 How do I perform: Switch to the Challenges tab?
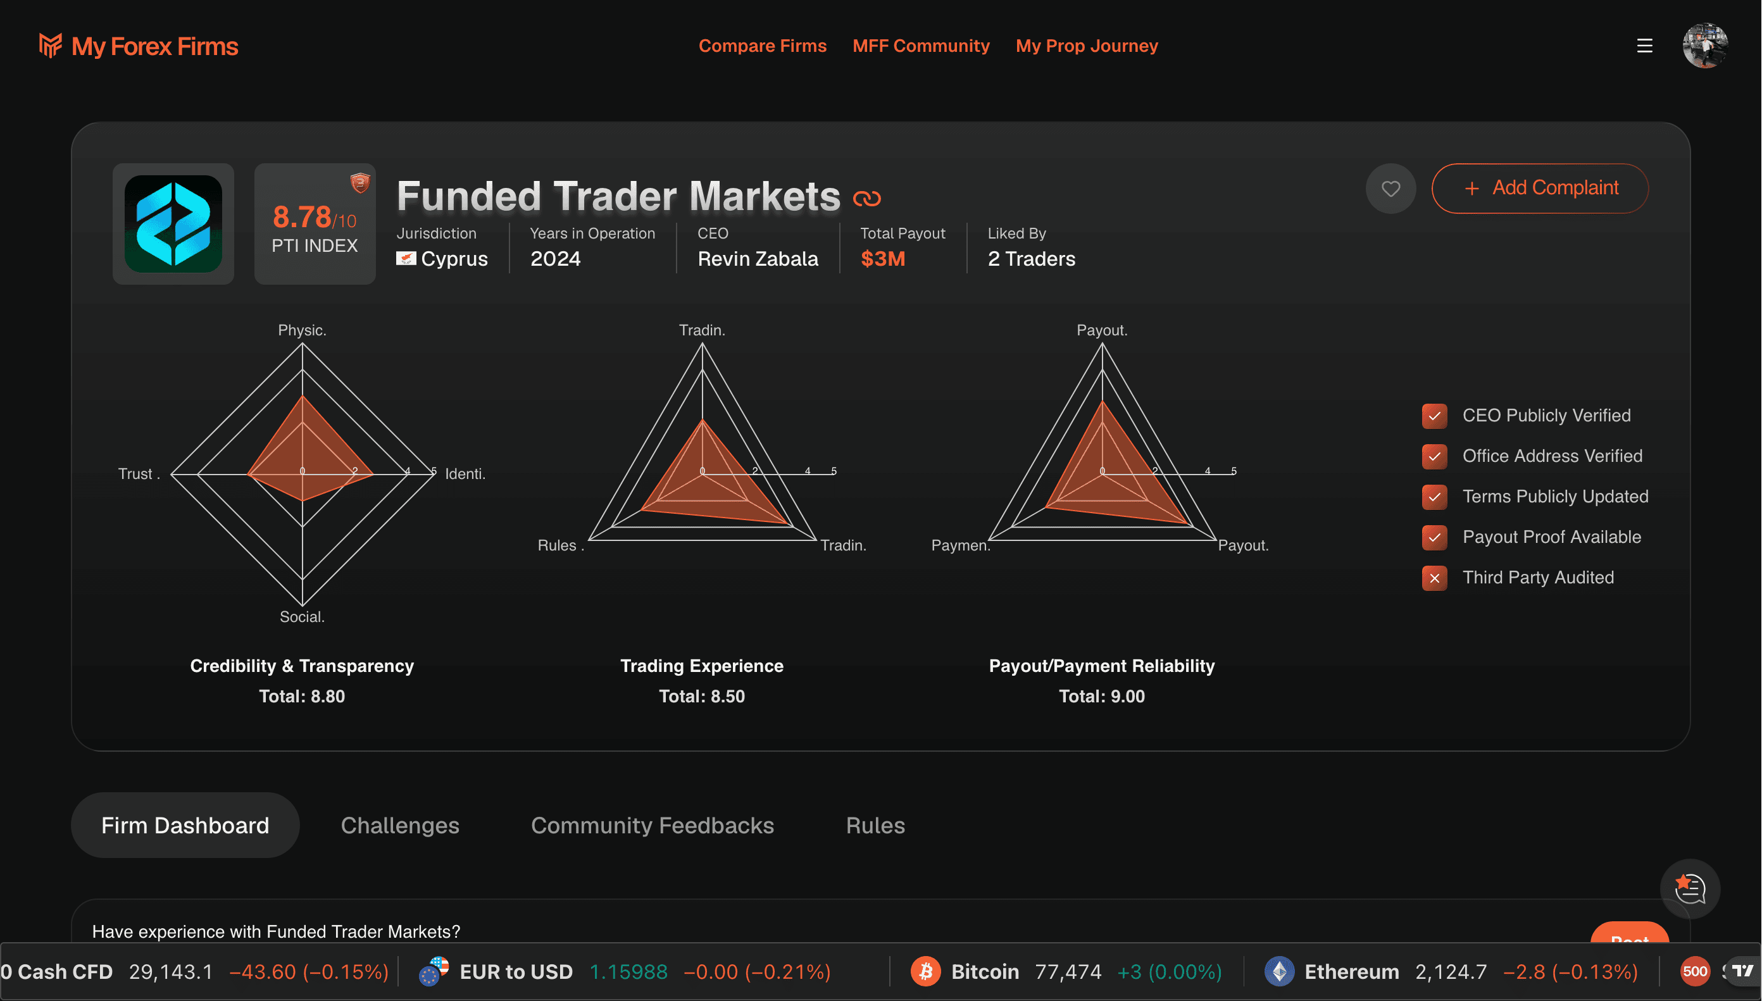pos(400,825)
